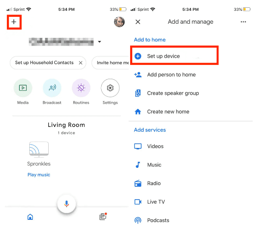Tap the radio icon
The height and width of the screenshot is (225, 255).
[x=138, y=183]
